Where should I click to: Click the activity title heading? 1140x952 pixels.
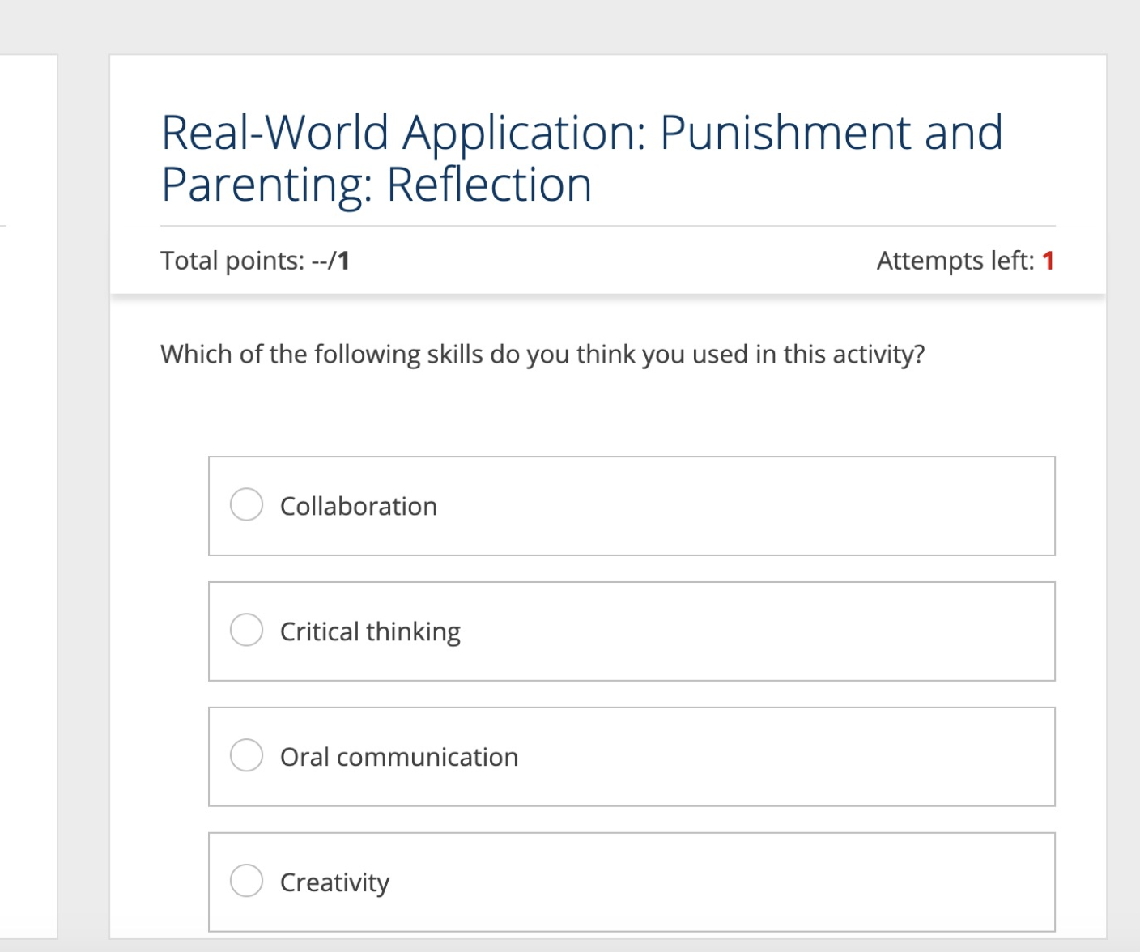[x=581, y=156]
